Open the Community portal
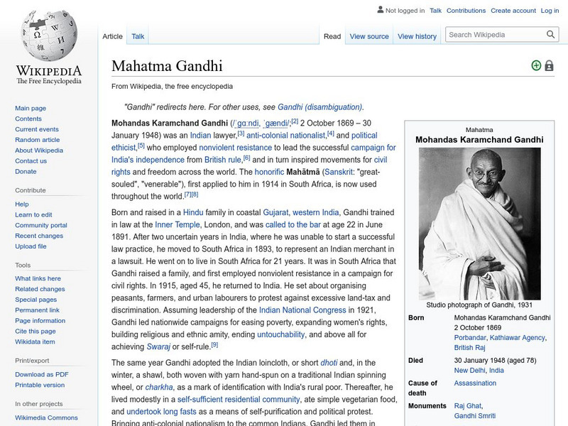The image size is (568, 426). tap(41, 225)
